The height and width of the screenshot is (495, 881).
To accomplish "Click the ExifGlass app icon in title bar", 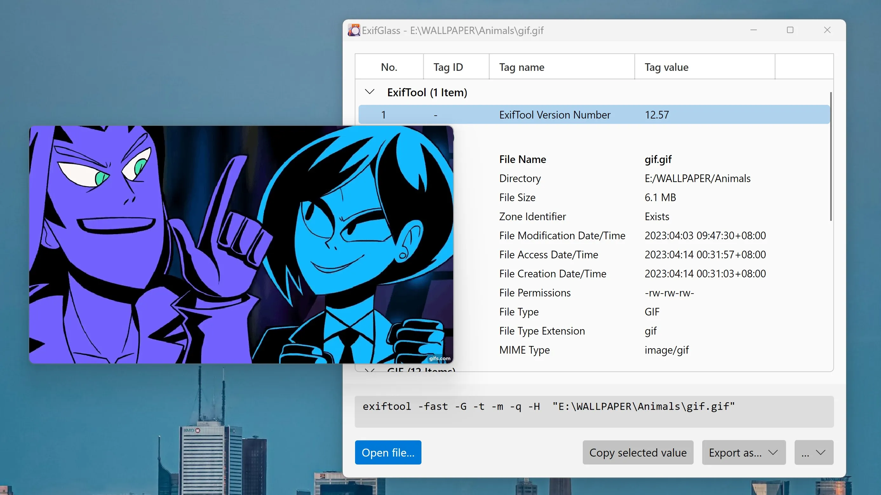I will click(x=353, y=30).
